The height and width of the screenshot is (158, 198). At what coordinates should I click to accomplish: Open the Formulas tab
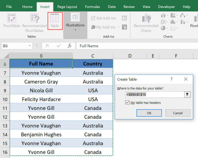click(x=93, y=7)
